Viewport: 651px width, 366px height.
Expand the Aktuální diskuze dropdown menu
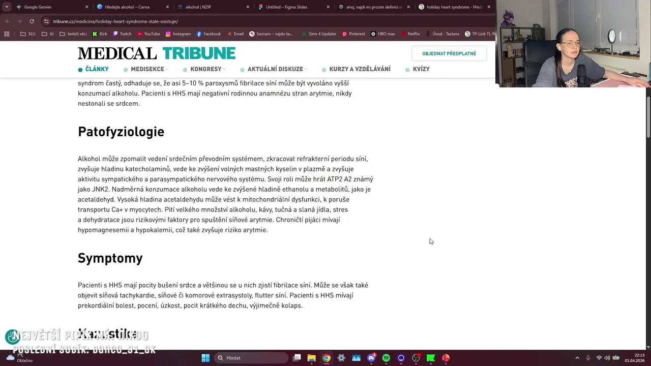click(x=274, y=69)
